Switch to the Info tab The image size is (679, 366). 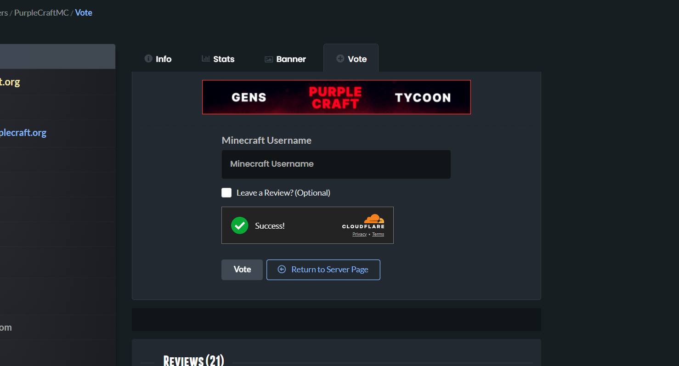tap(158, 59)
